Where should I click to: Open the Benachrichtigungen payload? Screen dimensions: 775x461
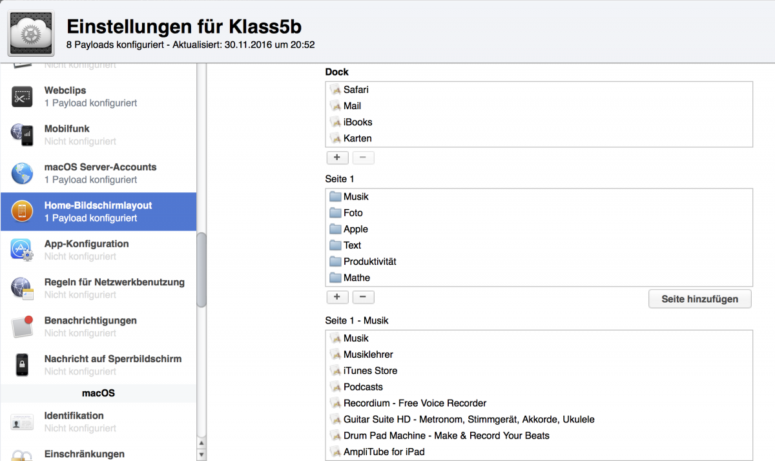tap(98, 327)
